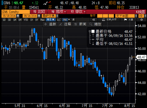Open USD currency dropdown
Image resolution: width=147 pixels, height=108 pixels.
coord(145,16)
